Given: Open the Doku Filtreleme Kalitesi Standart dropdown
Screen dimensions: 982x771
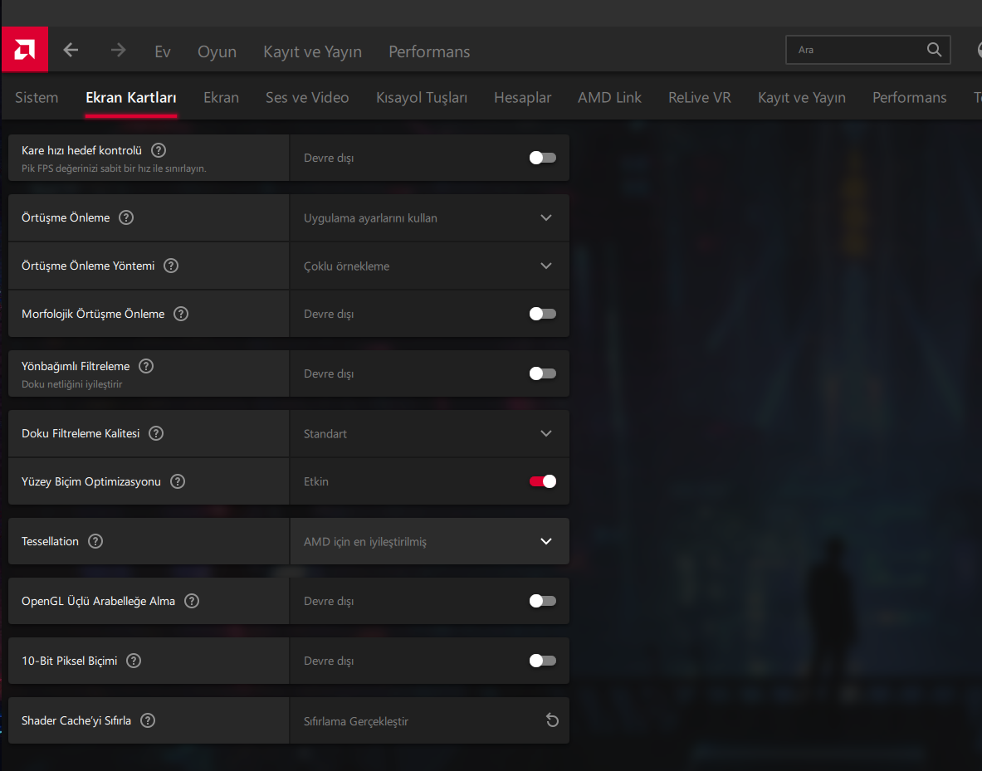Looking at the screenshot, I should (430, 433).
